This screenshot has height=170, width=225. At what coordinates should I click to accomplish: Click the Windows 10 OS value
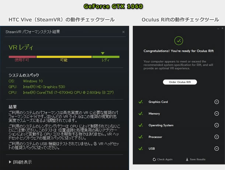pyautogui.click(x=33, y=81)
